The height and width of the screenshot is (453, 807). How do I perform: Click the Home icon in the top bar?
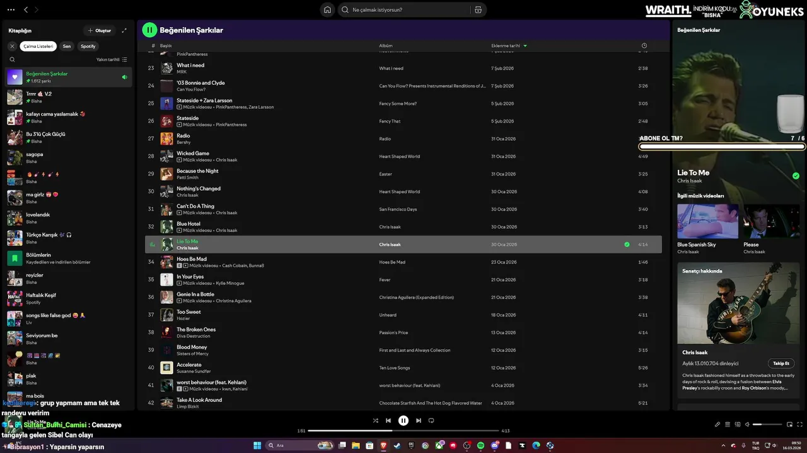(327, 9)
